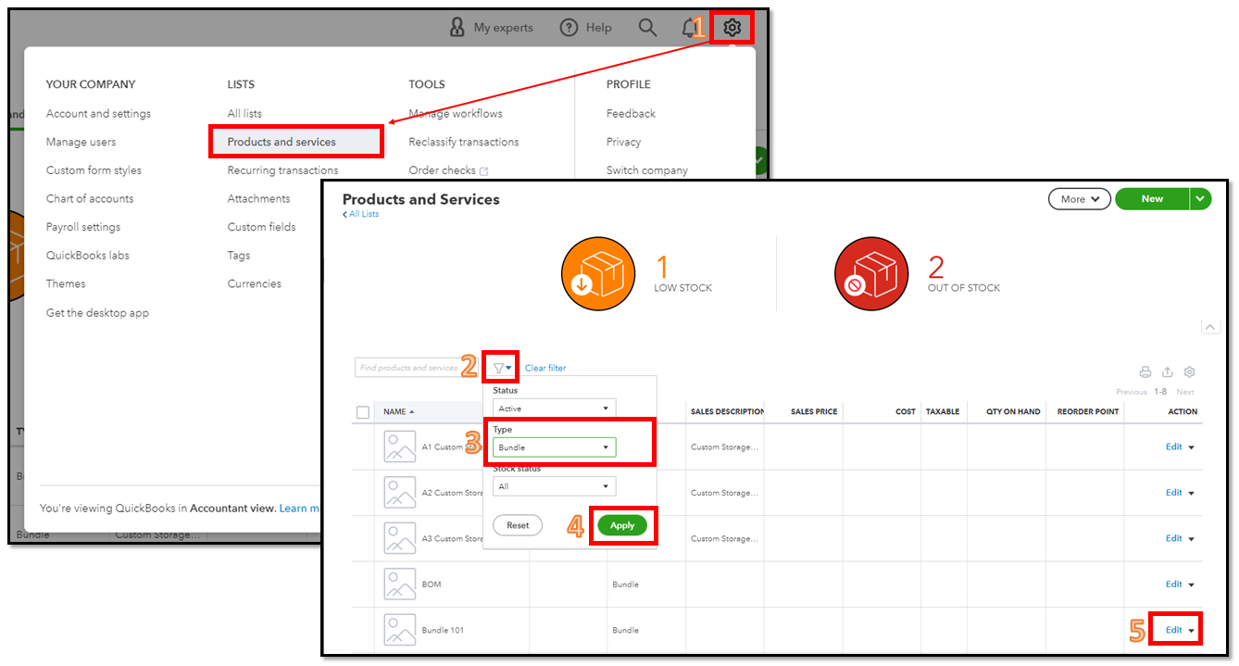1239x666 pixels.
Task: Click the image placeholder for BOM
Action: [400, 584]
